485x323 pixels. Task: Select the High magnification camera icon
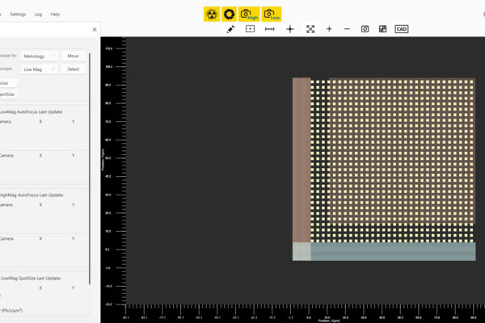(249, 15)
